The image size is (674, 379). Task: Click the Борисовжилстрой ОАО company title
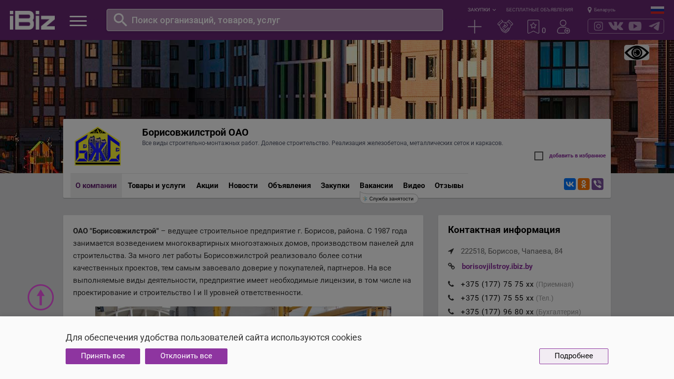pos(195,132)
